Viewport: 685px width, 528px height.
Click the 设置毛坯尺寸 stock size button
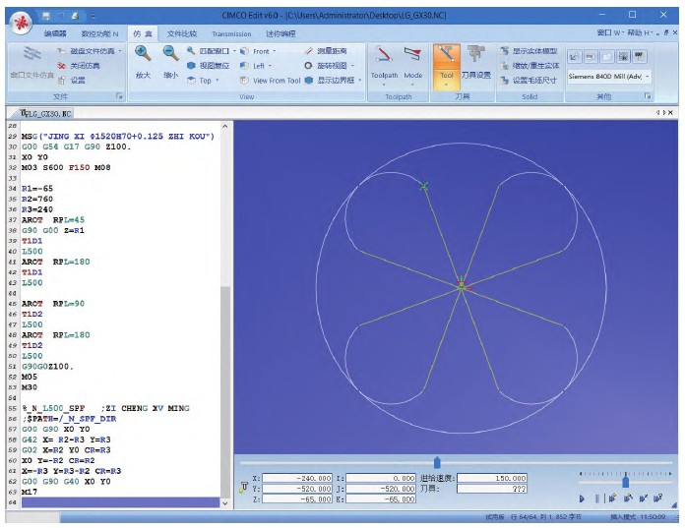[x=528, y=81]
